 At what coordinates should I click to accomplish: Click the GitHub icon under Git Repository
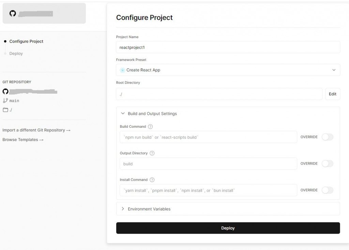point(5,91)
